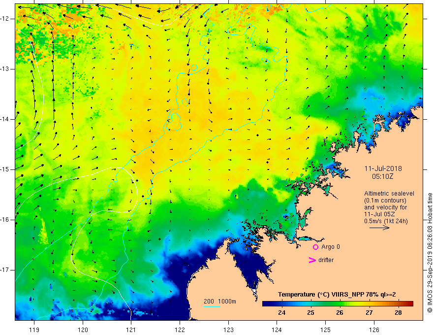Image resolution: width=433 pixels, height=335 pixels.
Task: Click the vertical IMOS copyright timestamp text
Action: pyautogui.click(x=430, y=253)
